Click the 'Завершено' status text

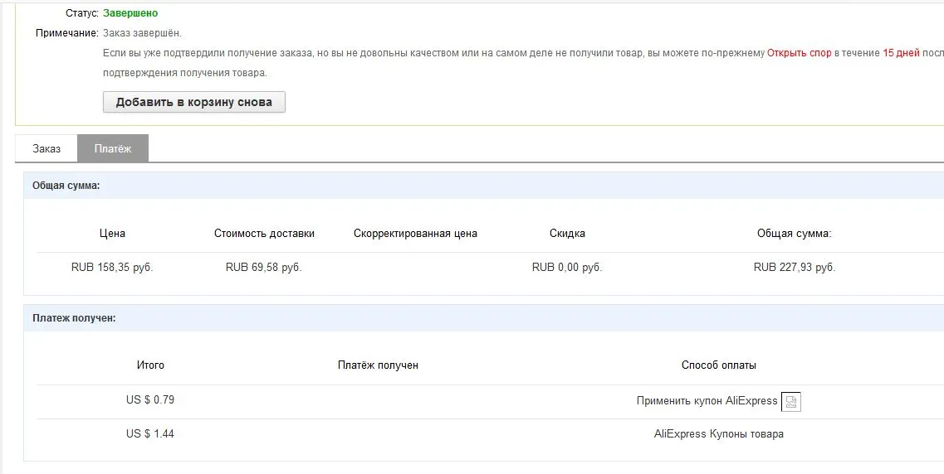130,13
